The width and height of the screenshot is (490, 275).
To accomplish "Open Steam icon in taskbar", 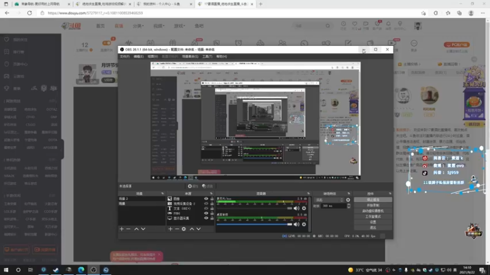I will pyautogui.click(x=56, y=269).
